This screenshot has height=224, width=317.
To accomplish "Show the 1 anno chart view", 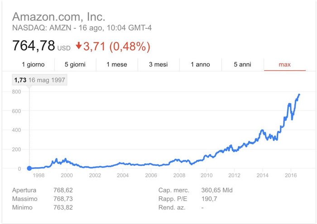I will pos(200,65).
